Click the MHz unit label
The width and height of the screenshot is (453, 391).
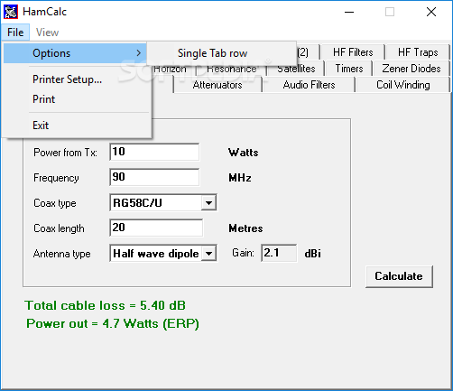pyautogui.click(x=240, y=178)
